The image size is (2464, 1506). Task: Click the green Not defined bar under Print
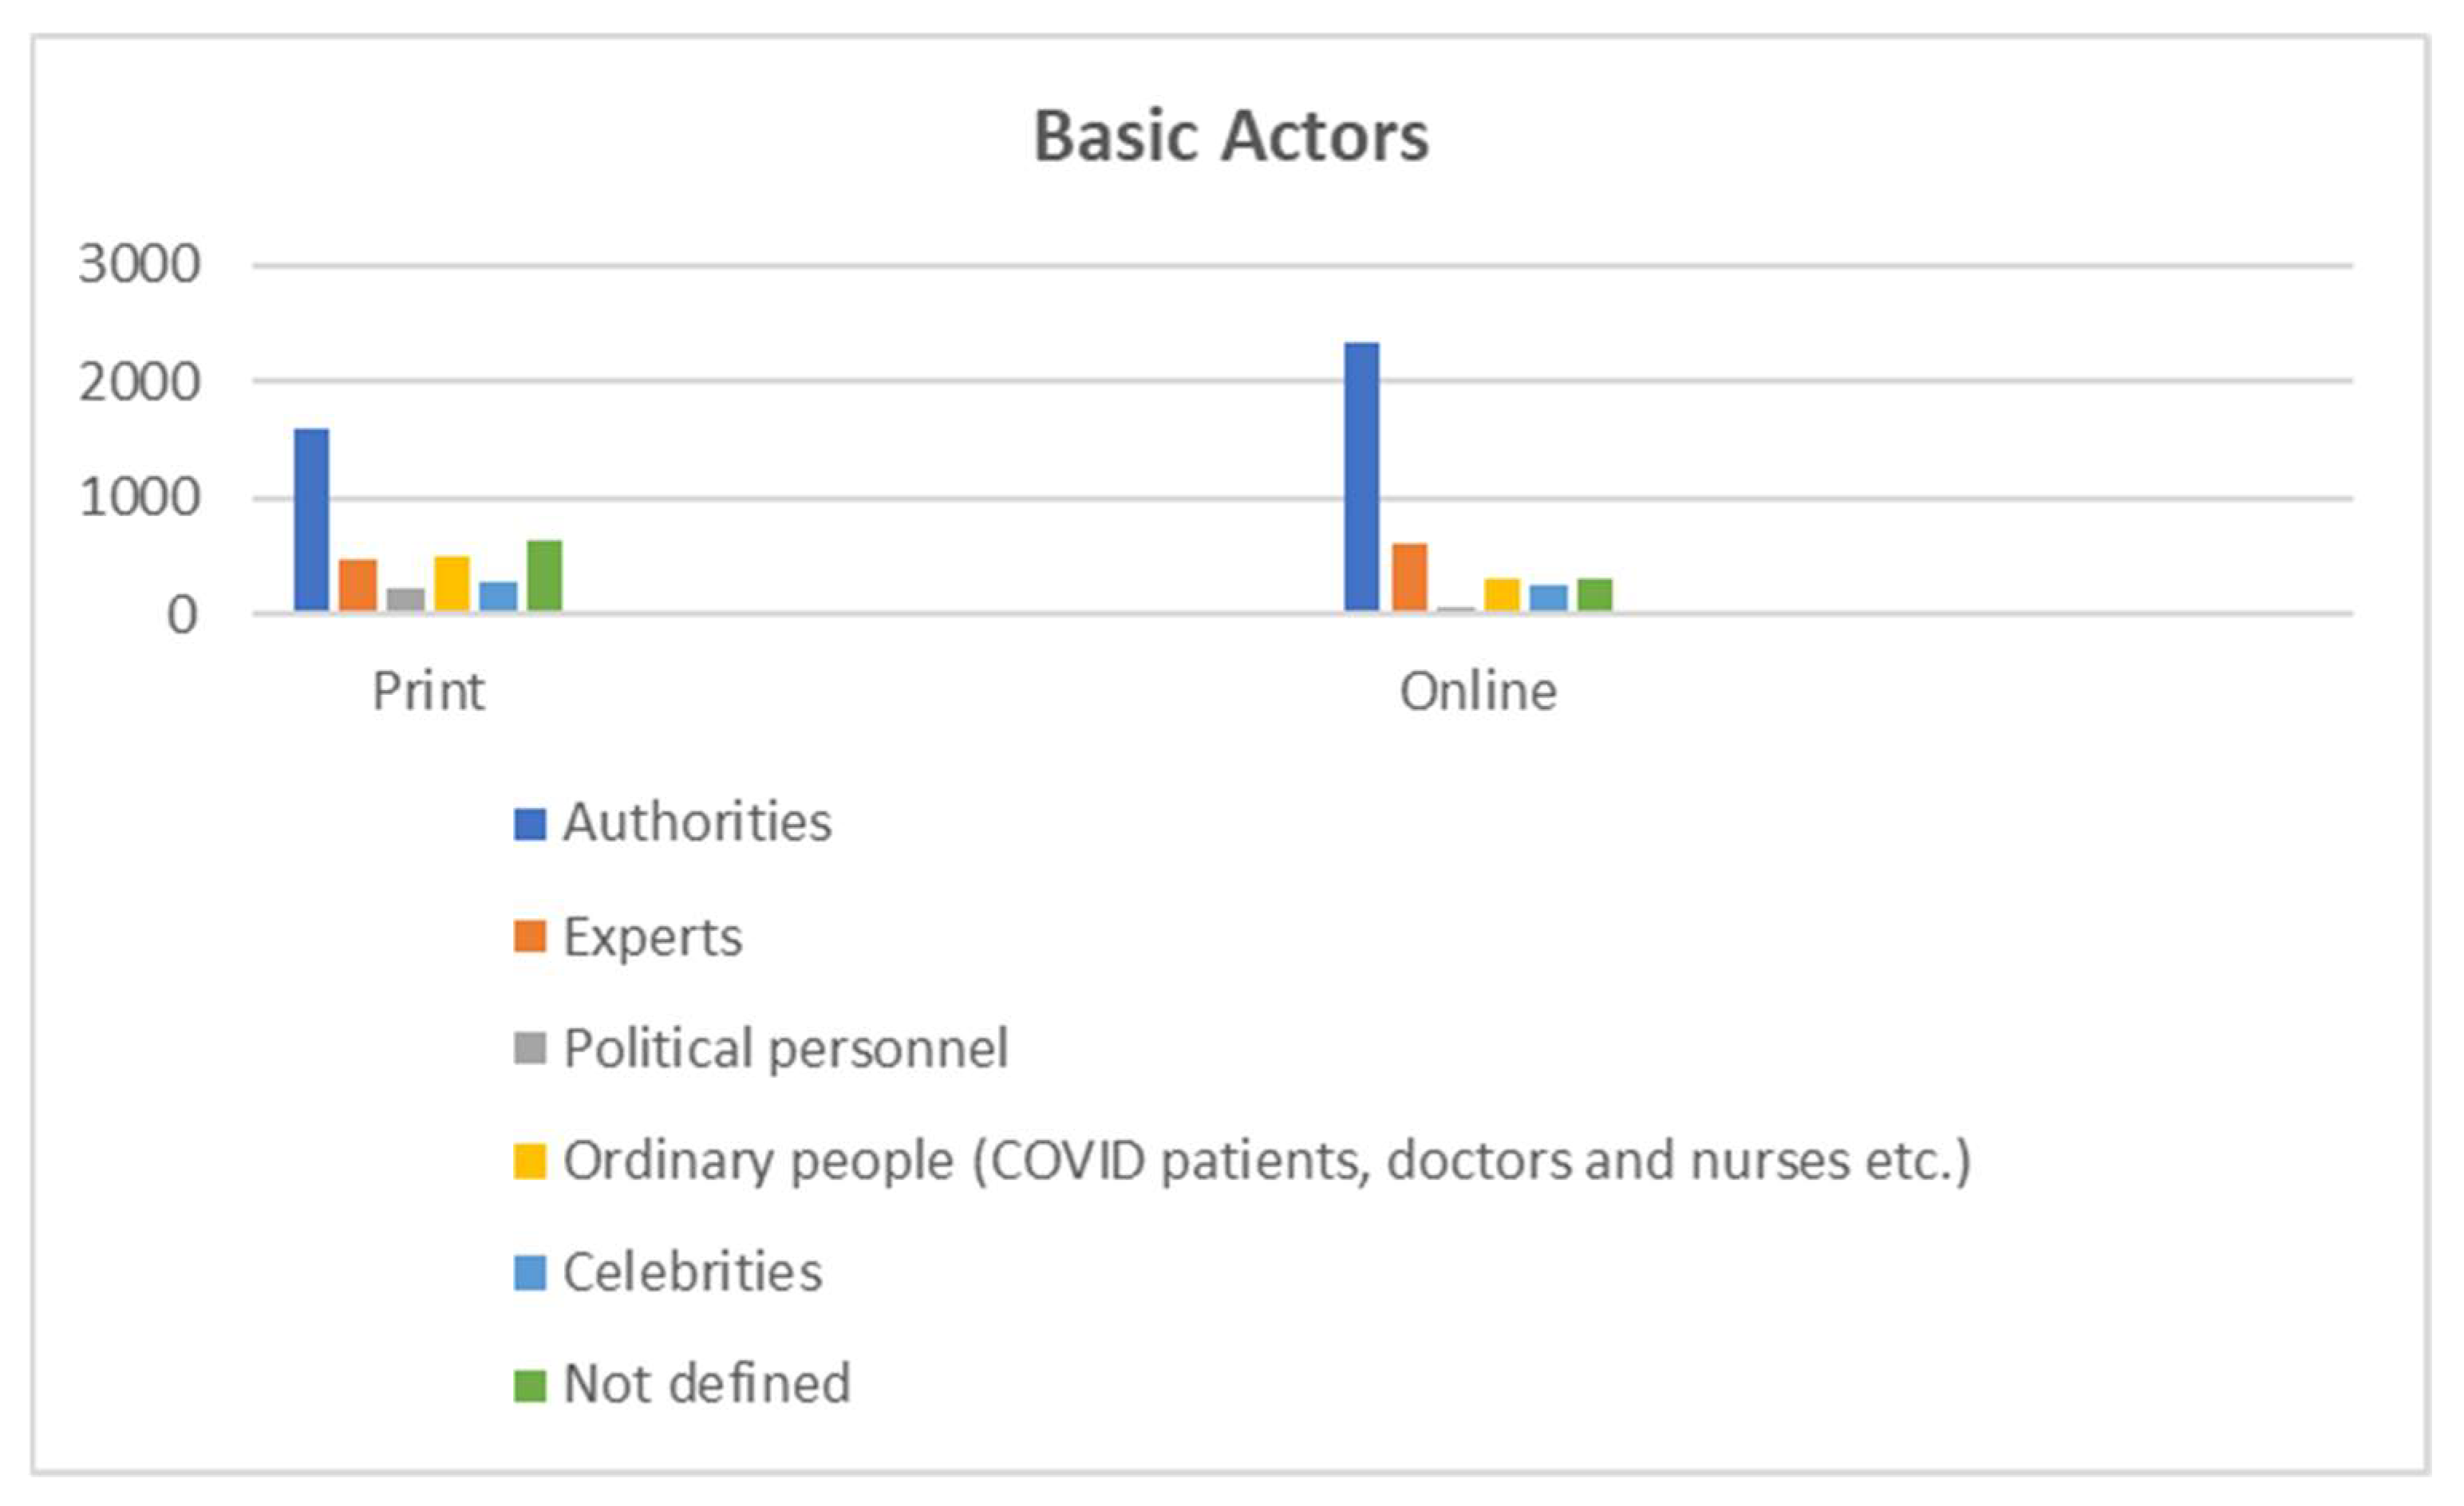(x=545, y=576)
